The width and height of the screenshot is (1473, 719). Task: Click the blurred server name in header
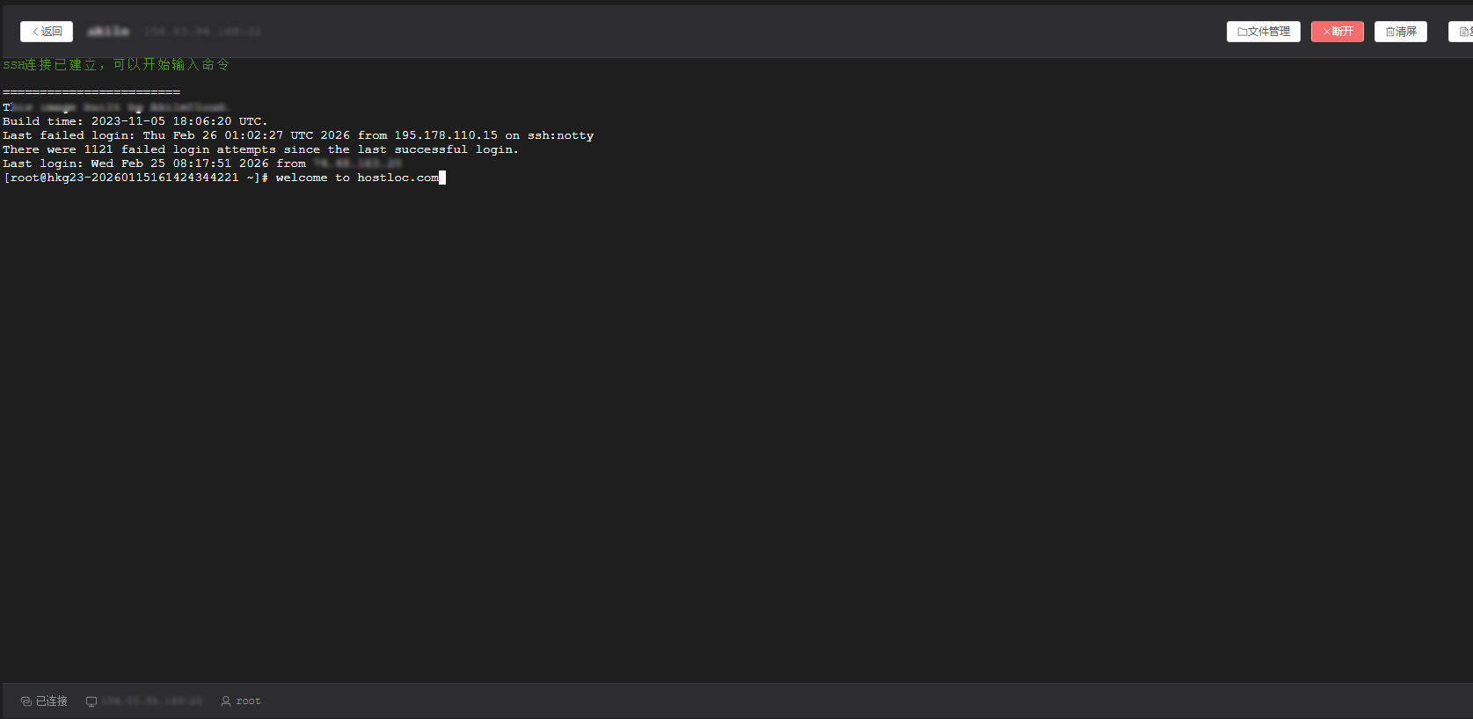(108, 32)
